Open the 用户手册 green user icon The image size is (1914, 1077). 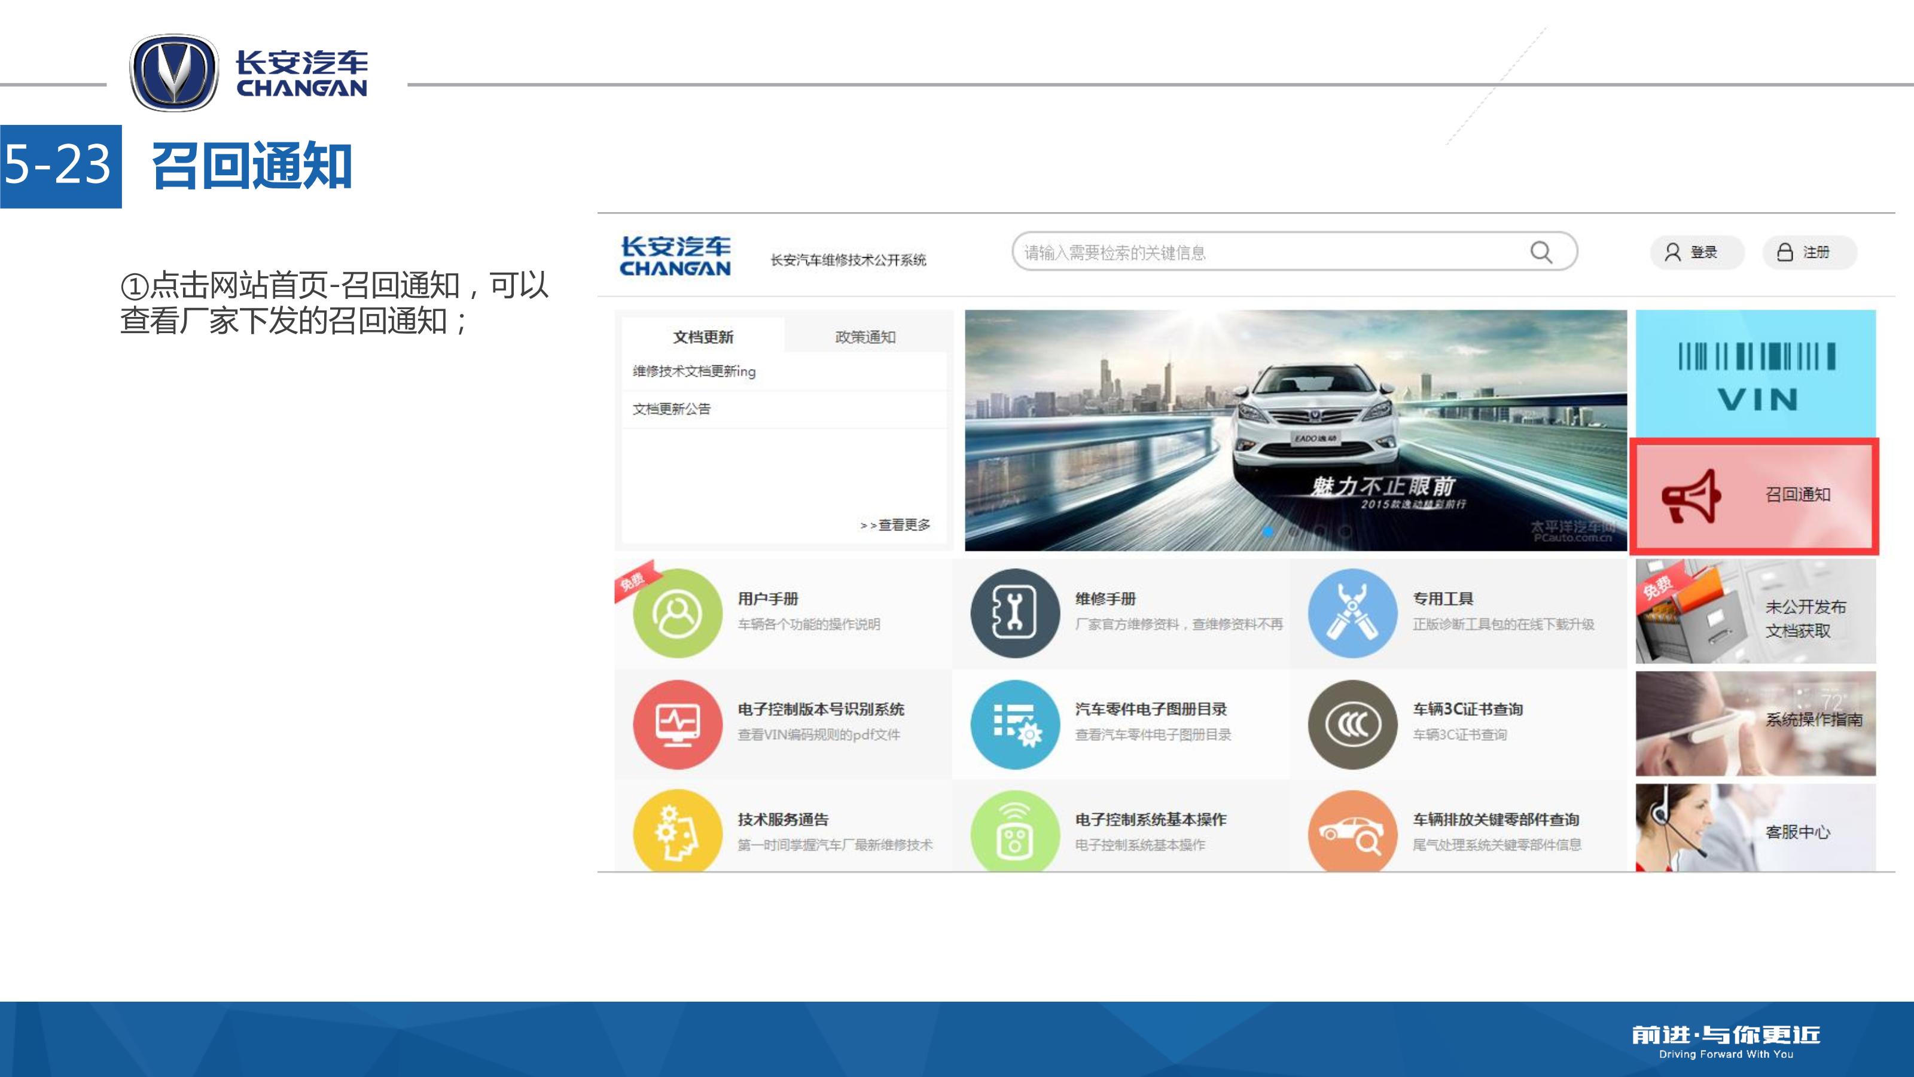click(677, 613)
